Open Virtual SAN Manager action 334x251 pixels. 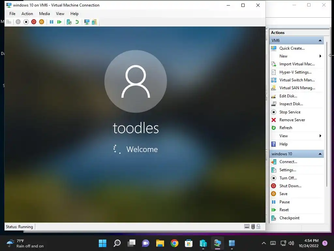pos(297,88)
